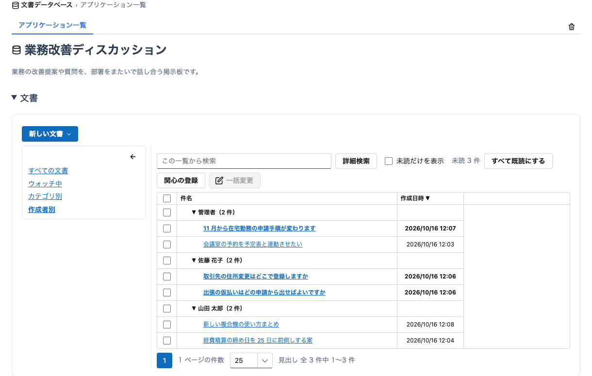Screen dimensions: 592x376
Task: Open the 25 items-per-page dropdown
Action: click(x=251, y=360)
